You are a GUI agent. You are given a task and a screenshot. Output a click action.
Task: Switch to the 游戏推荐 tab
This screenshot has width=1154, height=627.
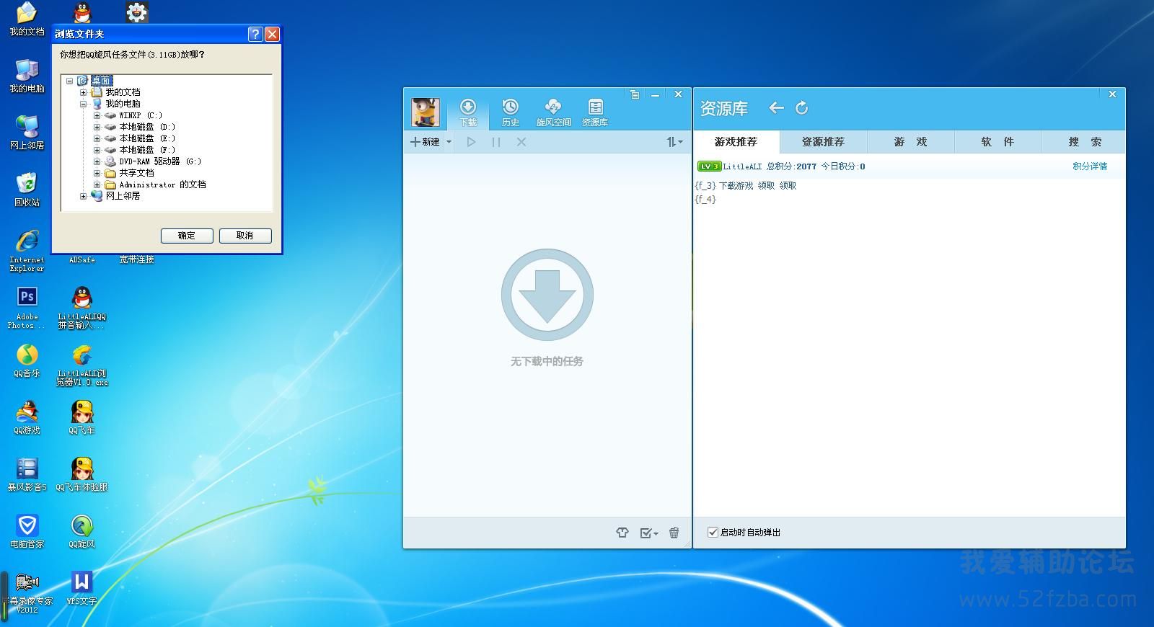(x=736, y=142)
